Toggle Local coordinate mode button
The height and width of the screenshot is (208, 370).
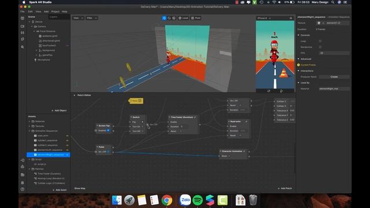tap(183, 18)
